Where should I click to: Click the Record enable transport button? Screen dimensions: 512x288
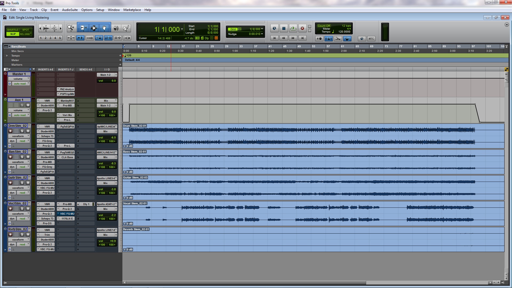pyautogui.click(x=302, y=28)
